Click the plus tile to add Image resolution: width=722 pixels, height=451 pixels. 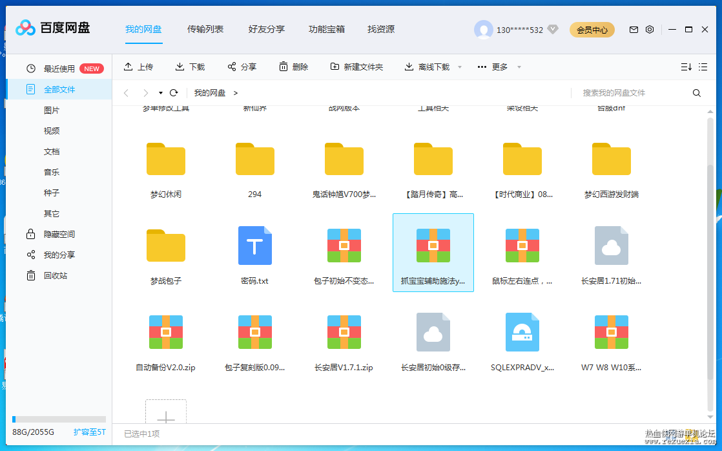[x=166, y=412]
